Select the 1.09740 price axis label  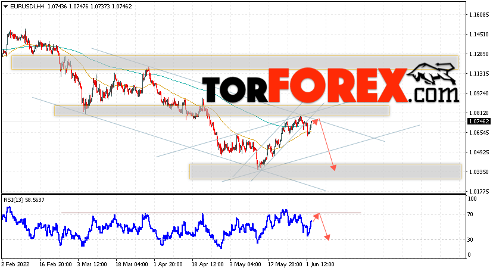[479, 94]
